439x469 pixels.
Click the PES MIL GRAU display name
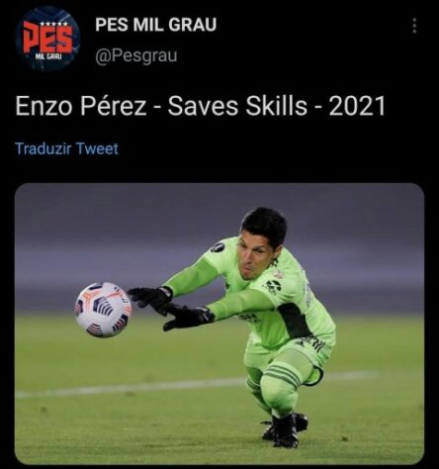[x=155, y=25]
